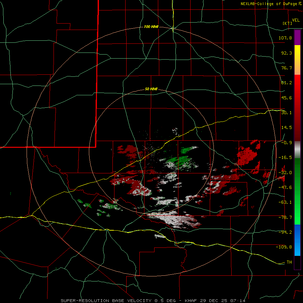Click the 50 NMI range ring label
The image size is (303, 303).
pos(151,89)
